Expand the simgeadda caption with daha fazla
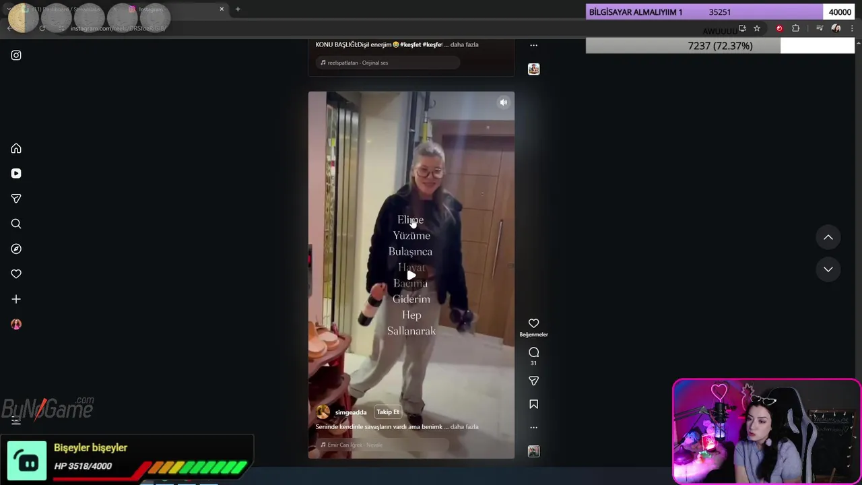This screenshot has width=862, height=485. click(x=464, y=426)
